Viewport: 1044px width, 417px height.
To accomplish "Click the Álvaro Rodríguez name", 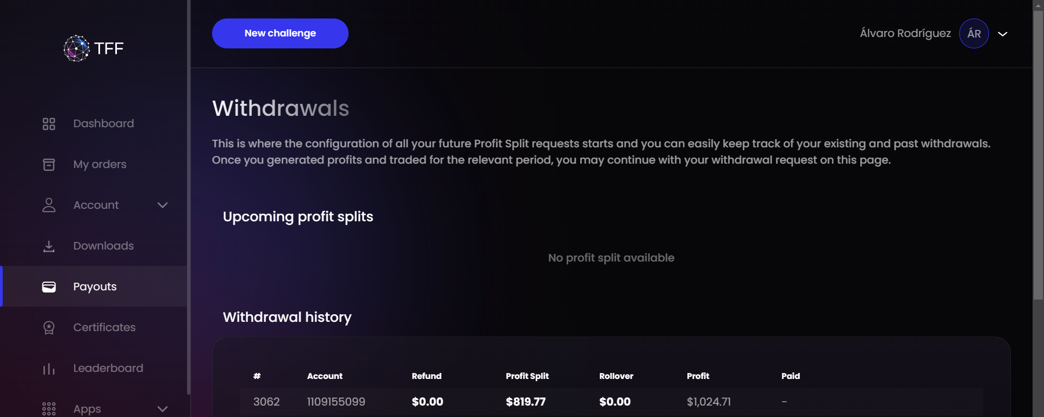I will point(905,33).
